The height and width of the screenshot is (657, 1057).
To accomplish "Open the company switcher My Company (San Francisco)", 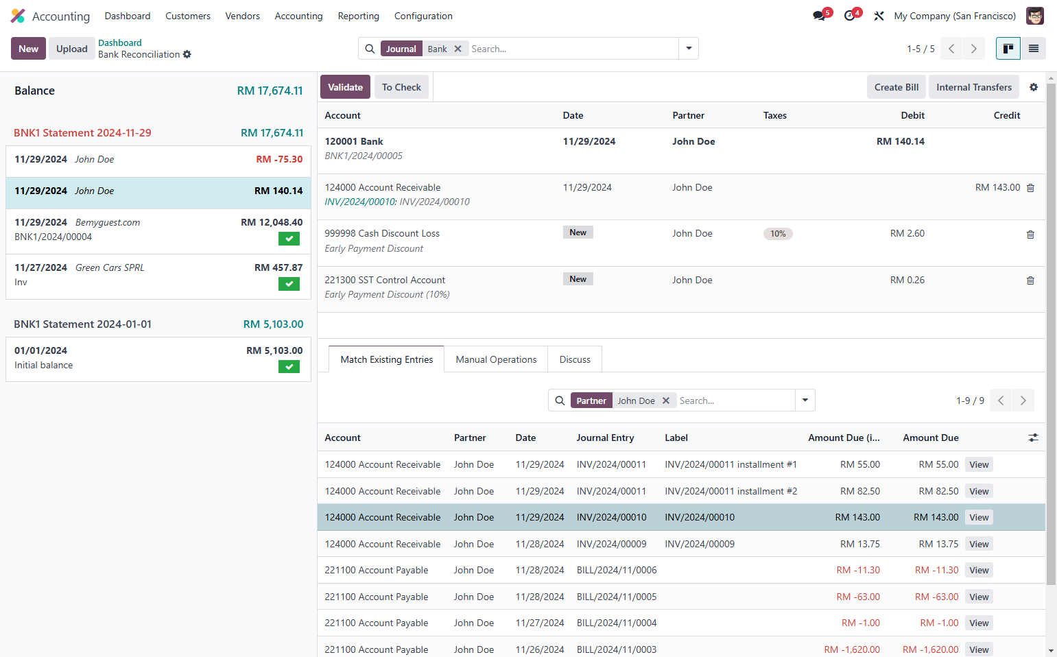I will (x=955, y=16).
